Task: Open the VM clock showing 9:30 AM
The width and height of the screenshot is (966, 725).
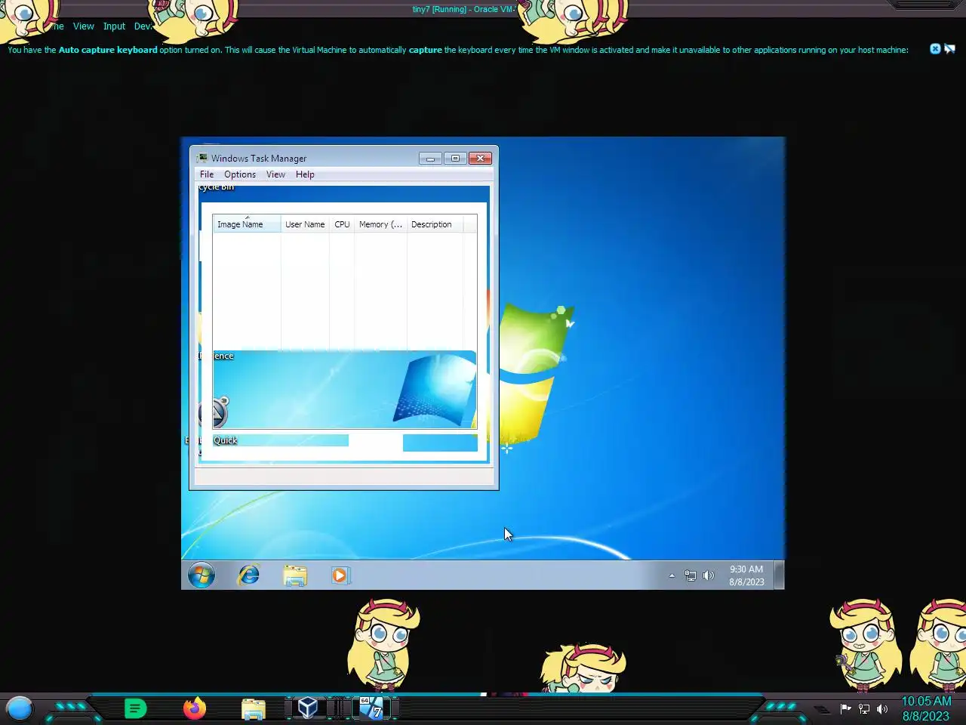Action: 746,575
